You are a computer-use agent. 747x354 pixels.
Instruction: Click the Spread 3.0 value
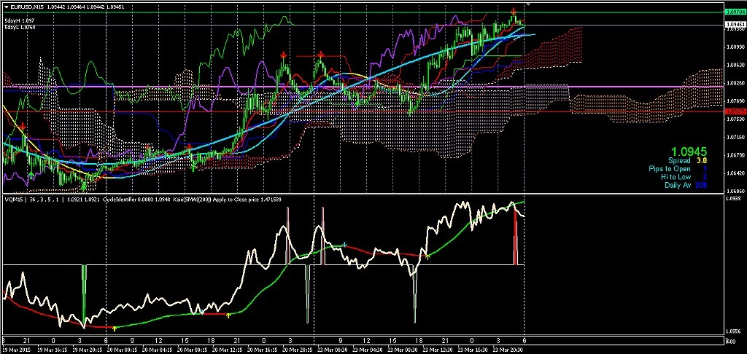703,161
